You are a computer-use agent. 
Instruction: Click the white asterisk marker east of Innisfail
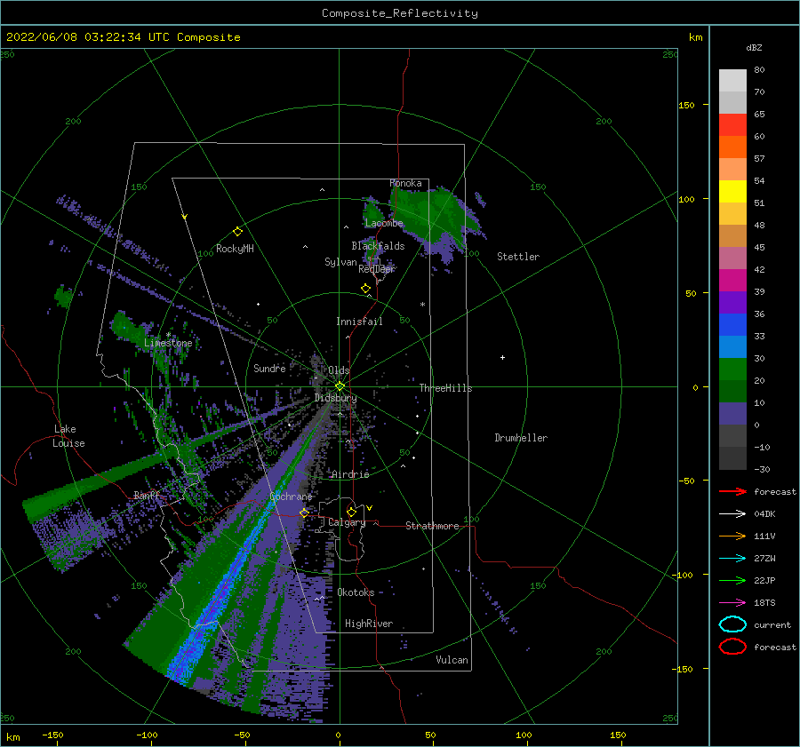tap(422, 305)
